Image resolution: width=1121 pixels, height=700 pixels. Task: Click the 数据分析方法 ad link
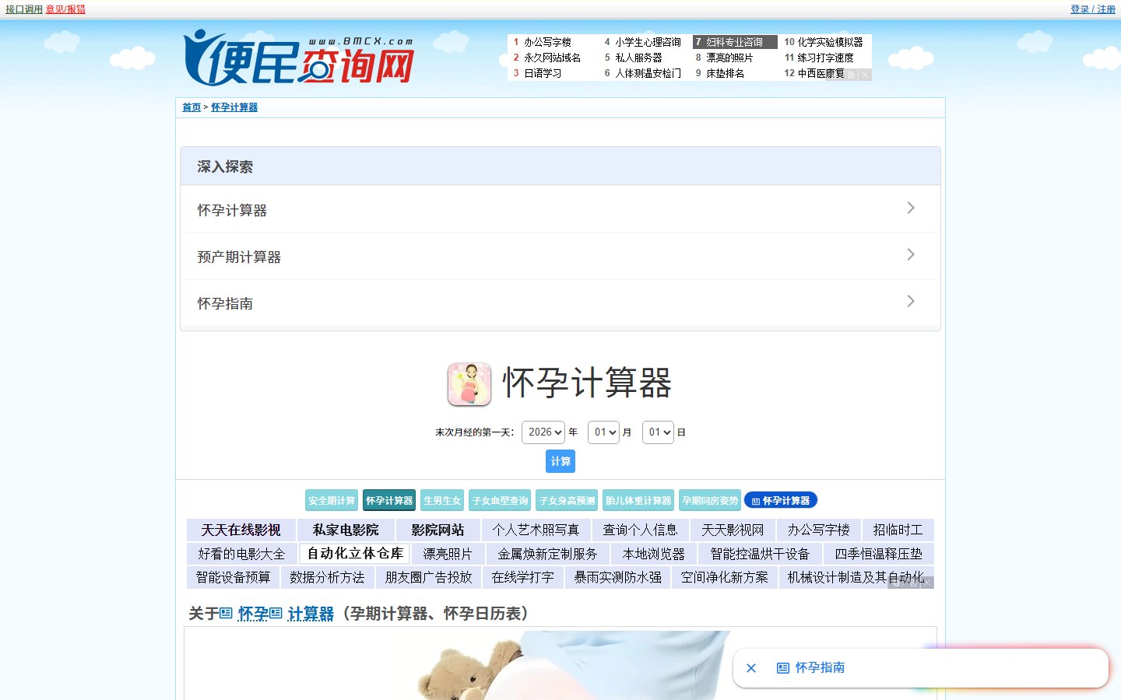coord(327,577)
